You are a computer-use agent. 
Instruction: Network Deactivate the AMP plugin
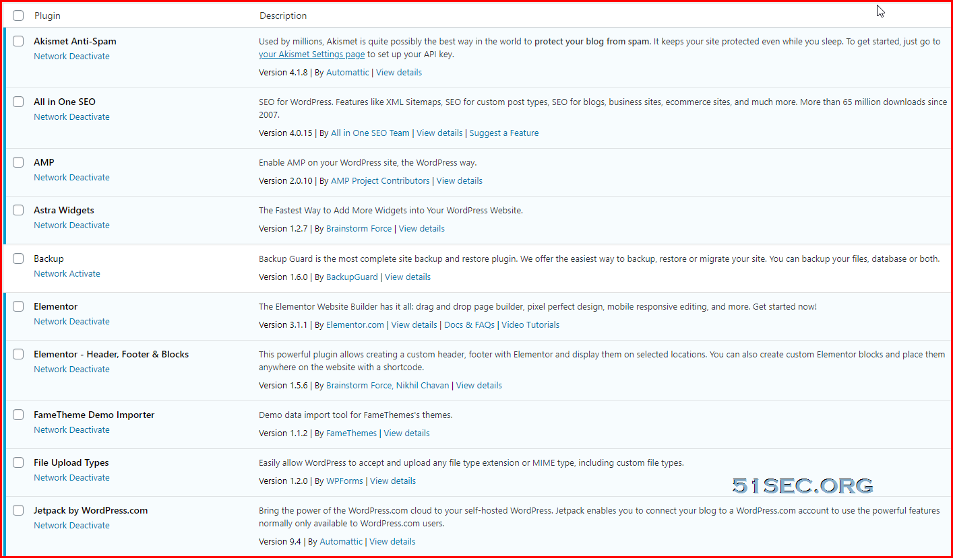[x=71, y=178]
